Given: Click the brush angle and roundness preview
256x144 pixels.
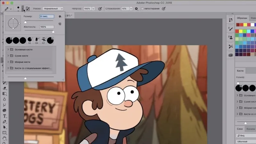Looking at the screenshot, I should click(x=13, y=23).
